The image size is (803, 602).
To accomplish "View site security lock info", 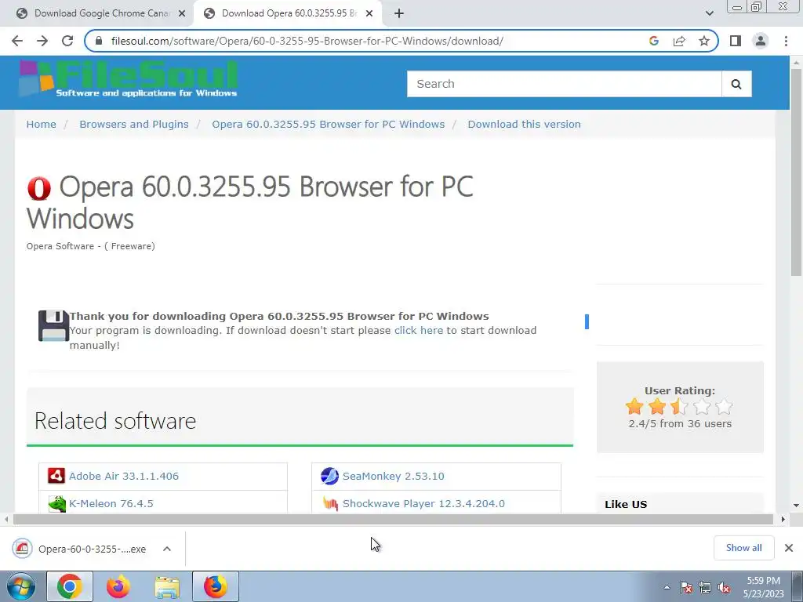I will pos(99,41).
